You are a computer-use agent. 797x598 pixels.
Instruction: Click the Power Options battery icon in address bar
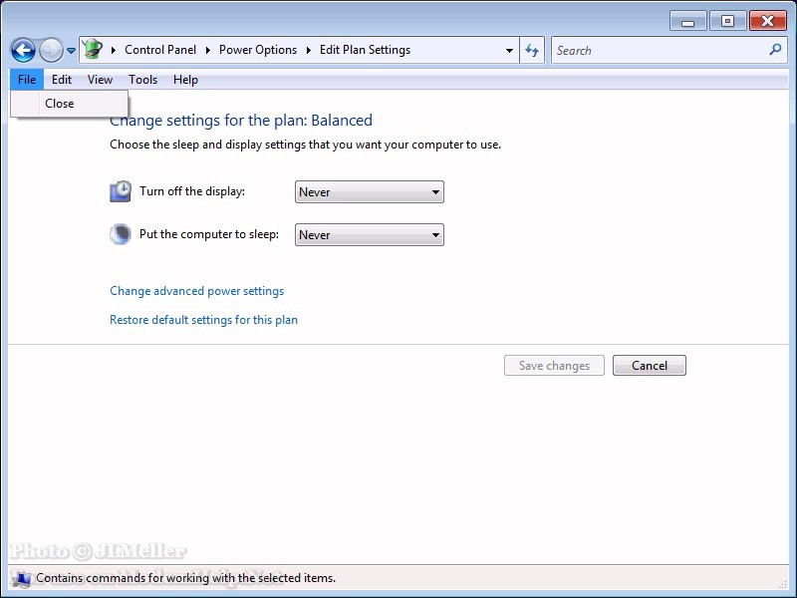[x=93, y=50]
